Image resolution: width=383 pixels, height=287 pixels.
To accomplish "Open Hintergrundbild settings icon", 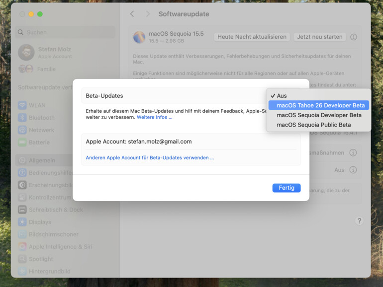I will tap(22, 272).
